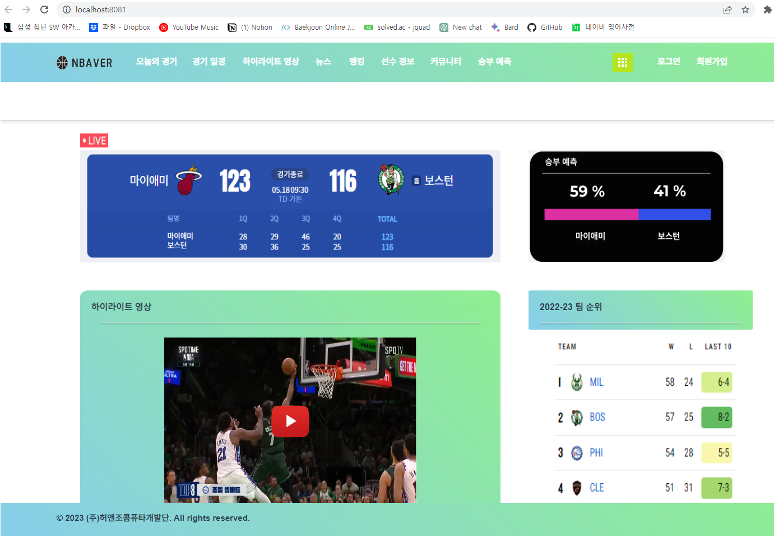This screenshot has height=536, width=774.
Task: Open the Notion bookmark icon
Action: (x=232, y=27)
